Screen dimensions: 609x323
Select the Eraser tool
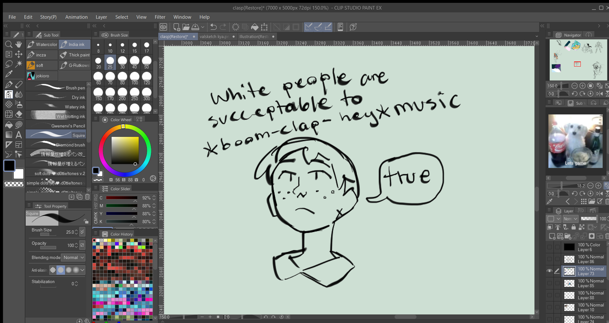[19, 114]
